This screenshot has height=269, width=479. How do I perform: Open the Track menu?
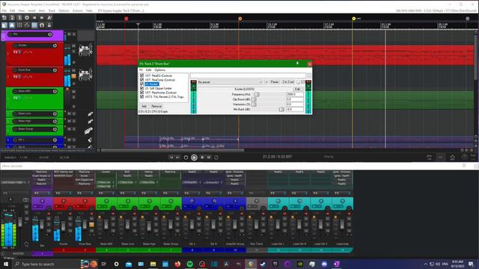coord(52,10)
